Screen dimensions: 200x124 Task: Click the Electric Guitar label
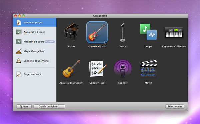point(97,46)
